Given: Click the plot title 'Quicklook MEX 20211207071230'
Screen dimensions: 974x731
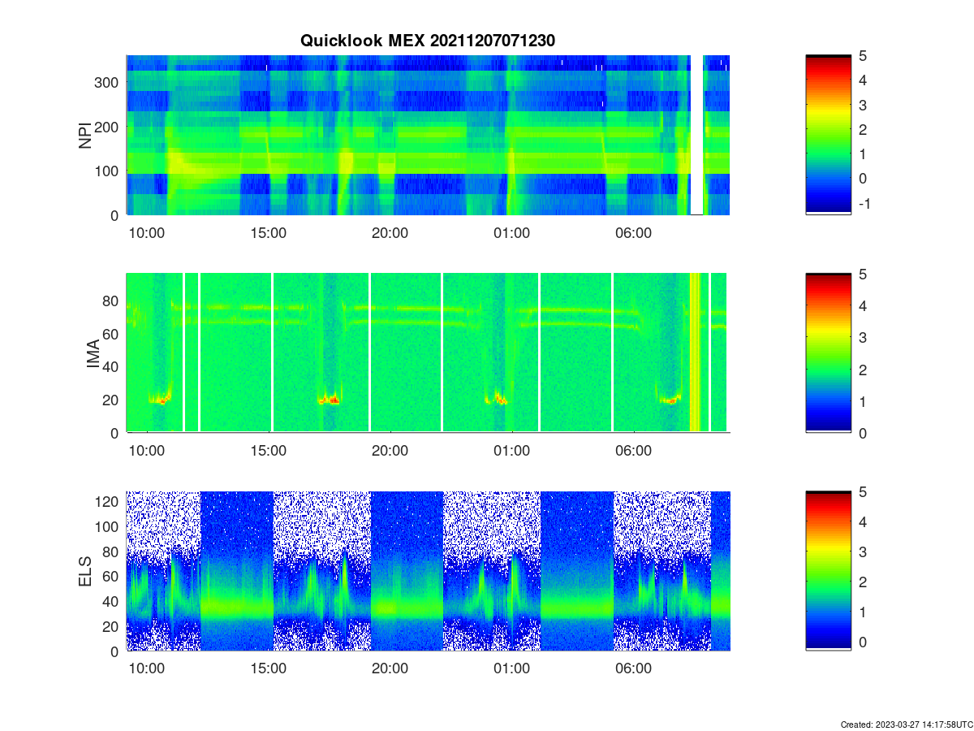Looking at the screenshot, I should point(428,40).
